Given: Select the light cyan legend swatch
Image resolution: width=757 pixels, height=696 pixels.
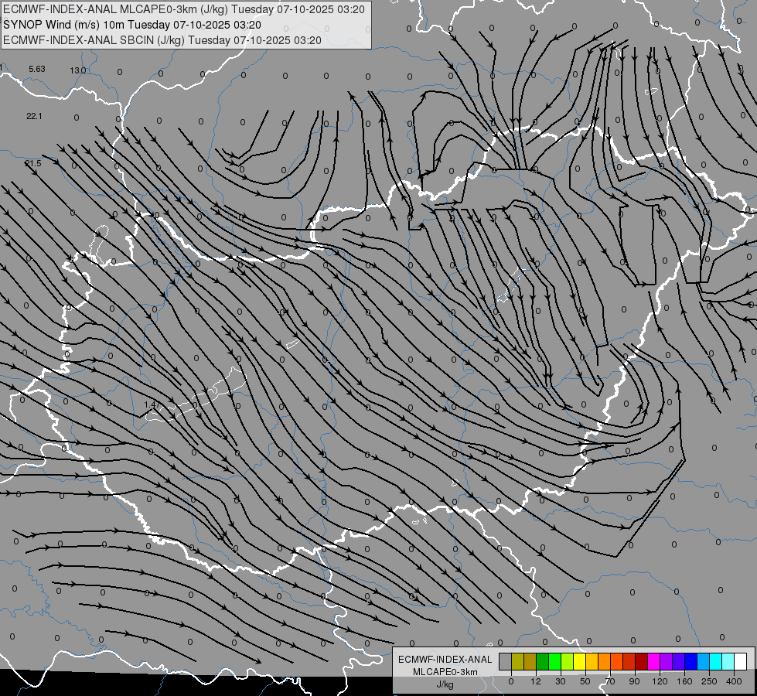Looking at the screenshot, I should 728,661.
